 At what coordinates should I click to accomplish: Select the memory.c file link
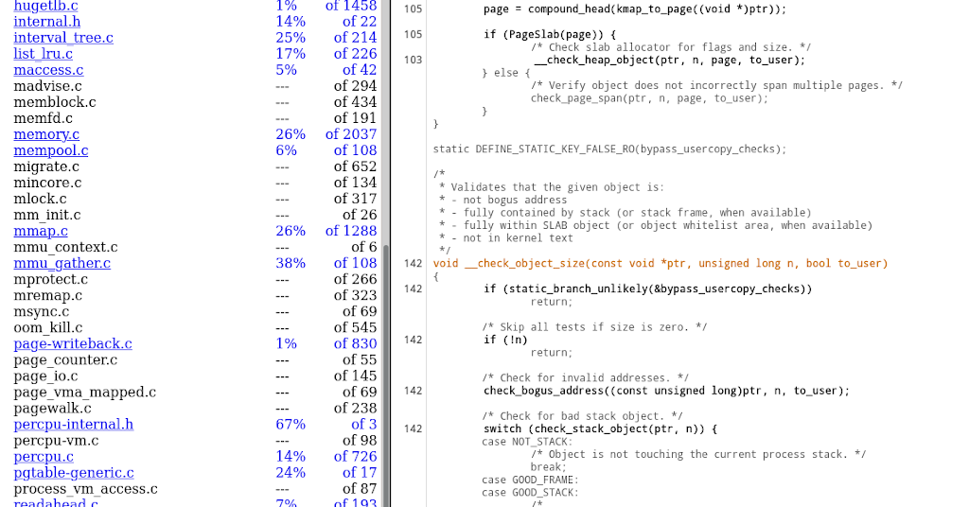pos(46,134)
